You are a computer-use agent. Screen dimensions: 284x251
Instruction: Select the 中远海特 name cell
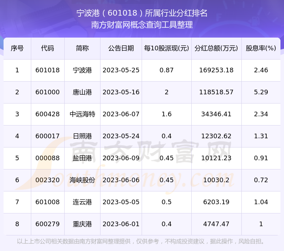[82, 114]
